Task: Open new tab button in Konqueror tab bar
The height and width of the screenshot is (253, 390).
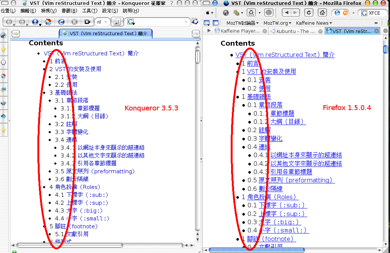Action: tap(16, 34)
